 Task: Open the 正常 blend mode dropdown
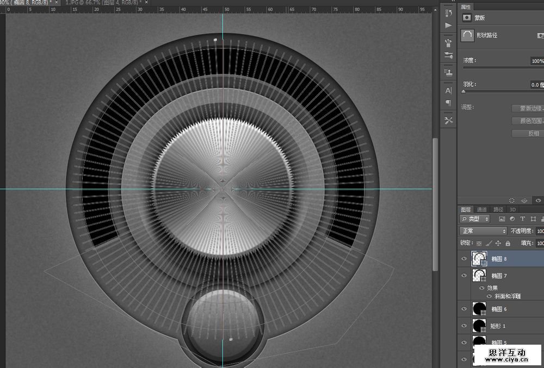483,231
